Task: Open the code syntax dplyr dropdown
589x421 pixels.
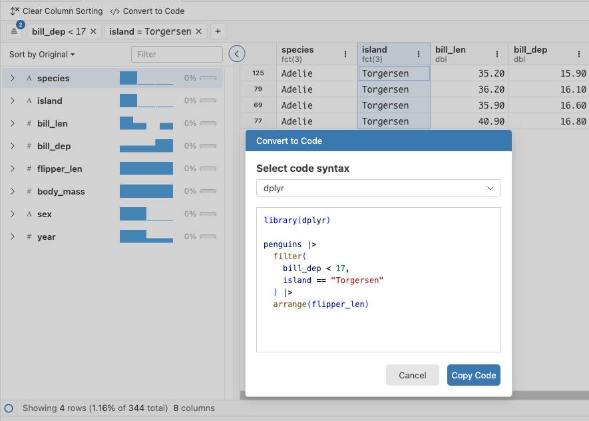Action: tap(378, 188)
